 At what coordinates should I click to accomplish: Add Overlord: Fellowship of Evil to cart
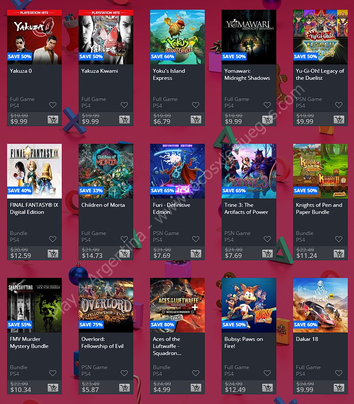click(x=124, y=388)
